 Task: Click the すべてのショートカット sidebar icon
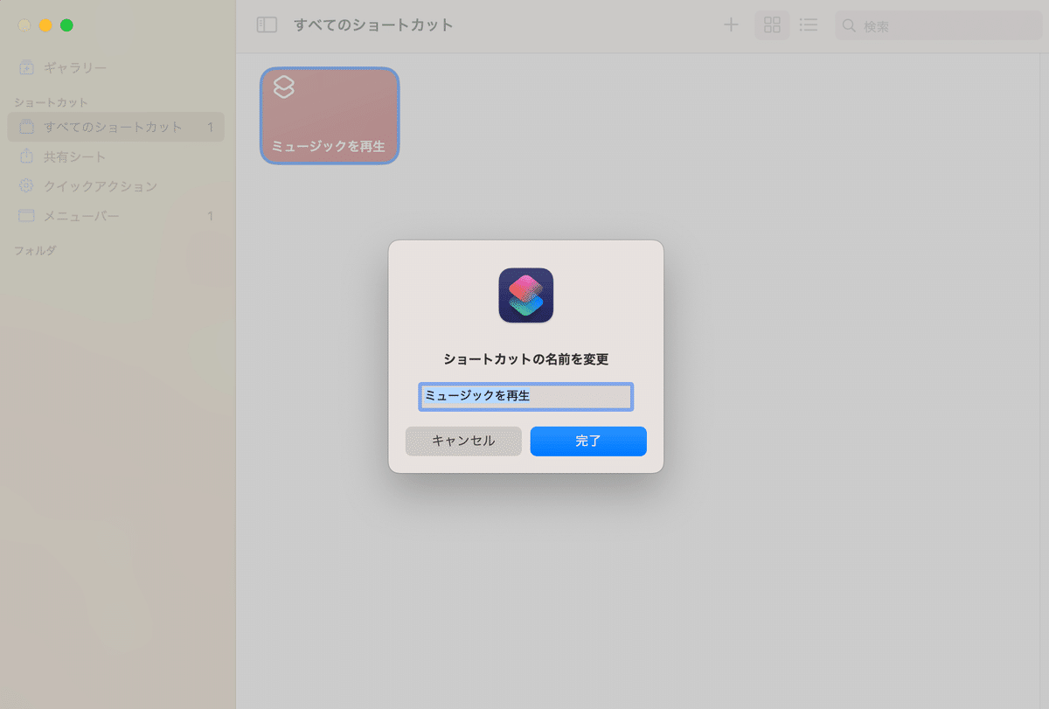click(26, 127)
